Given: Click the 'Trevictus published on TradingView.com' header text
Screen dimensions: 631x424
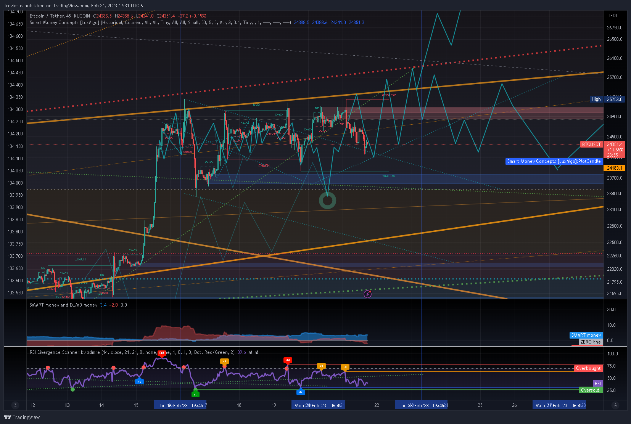Looking at the screenshot, I should click(47, 6).
